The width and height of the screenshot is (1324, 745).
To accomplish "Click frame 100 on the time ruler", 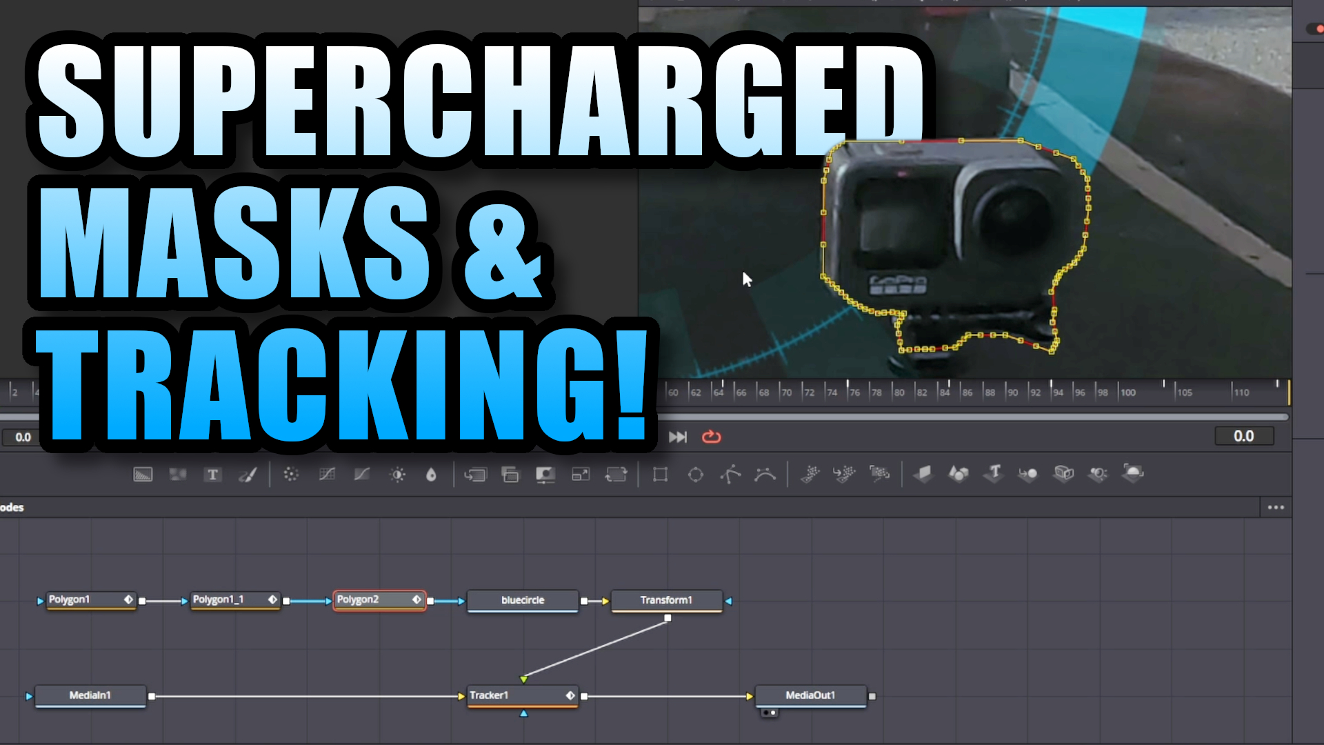I will tap(1127, 392).
